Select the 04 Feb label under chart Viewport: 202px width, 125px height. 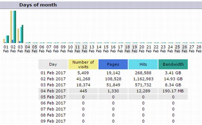(x=28, y=49)
